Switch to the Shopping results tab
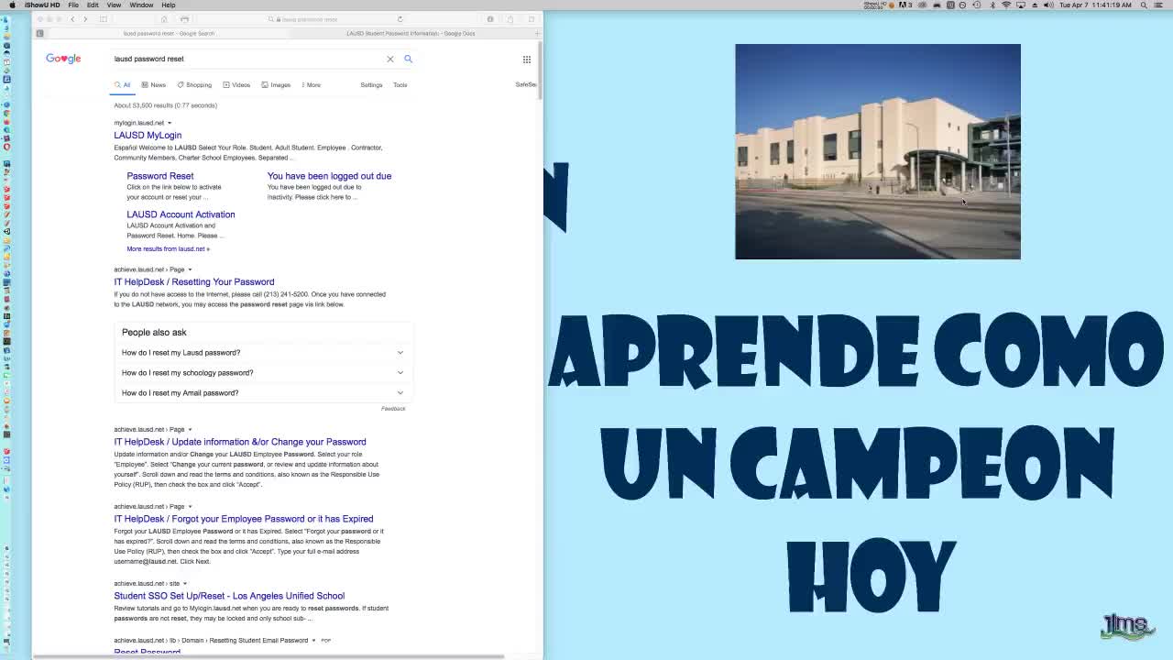The image size is (1173, 660). [194, 84]
